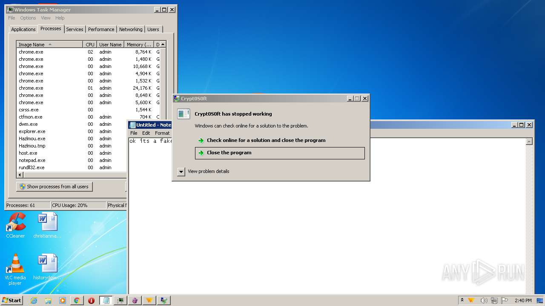Select explorer.exe process row
This screenshot has width=545, height=306.
(72, 131)
